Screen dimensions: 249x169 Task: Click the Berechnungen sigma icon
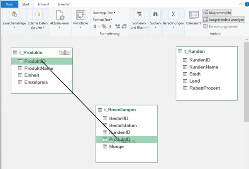[x=173, y=15]
